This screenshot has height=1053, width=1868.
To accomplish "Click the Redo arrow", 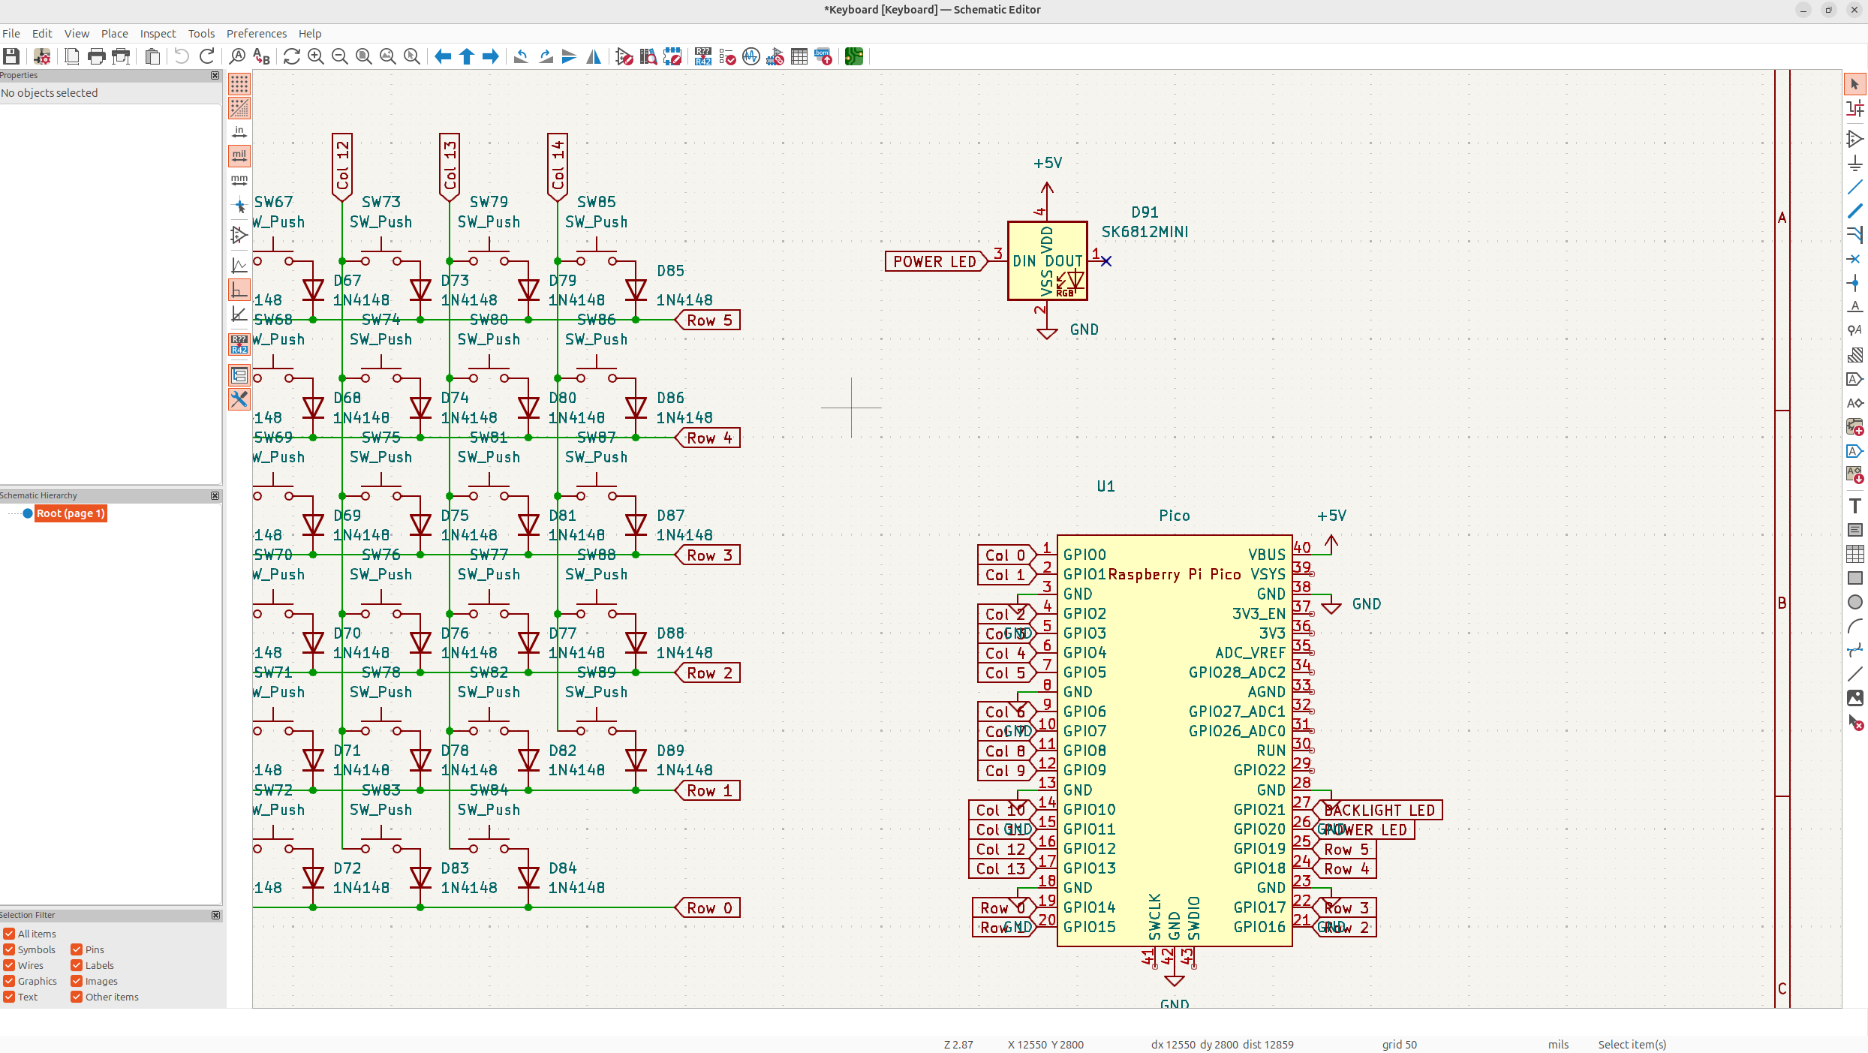I will 206,56.
